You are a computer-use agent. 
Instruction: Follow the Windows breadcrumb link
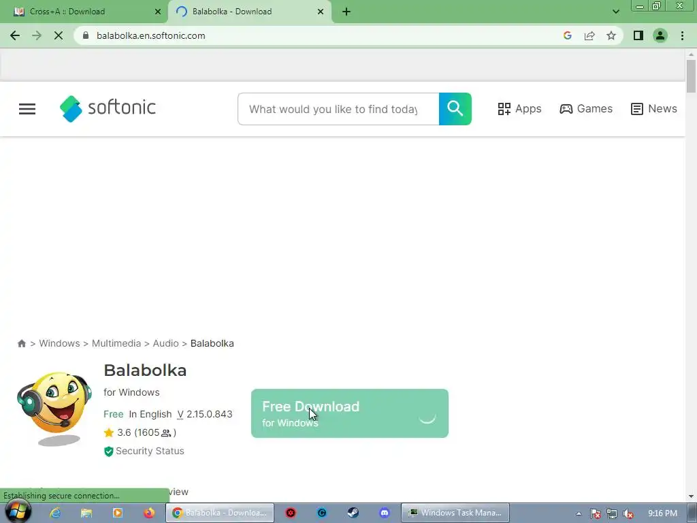(60, 343)
